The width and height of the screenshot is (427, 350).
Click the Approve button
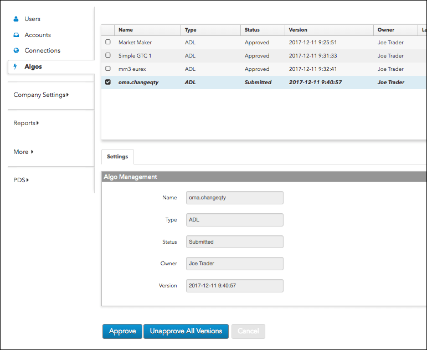[x=122, y=331]
